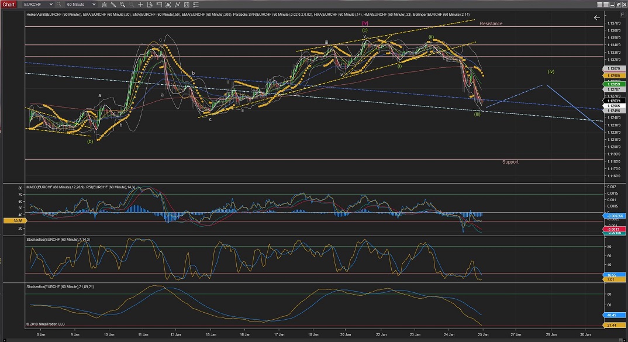628x342 pixels.
Task: Select the Resistance line label
Action: pos(491,23)
